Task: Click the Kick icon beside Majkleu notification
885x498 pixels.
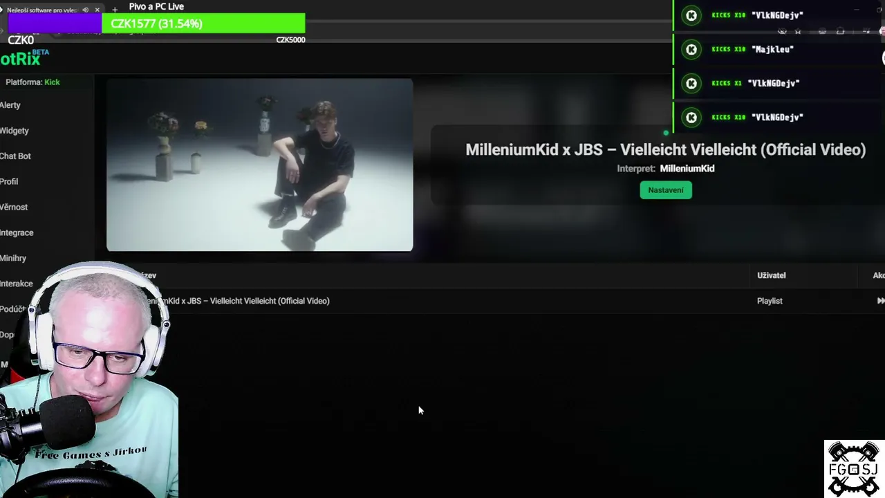Action: coord(691,49)
